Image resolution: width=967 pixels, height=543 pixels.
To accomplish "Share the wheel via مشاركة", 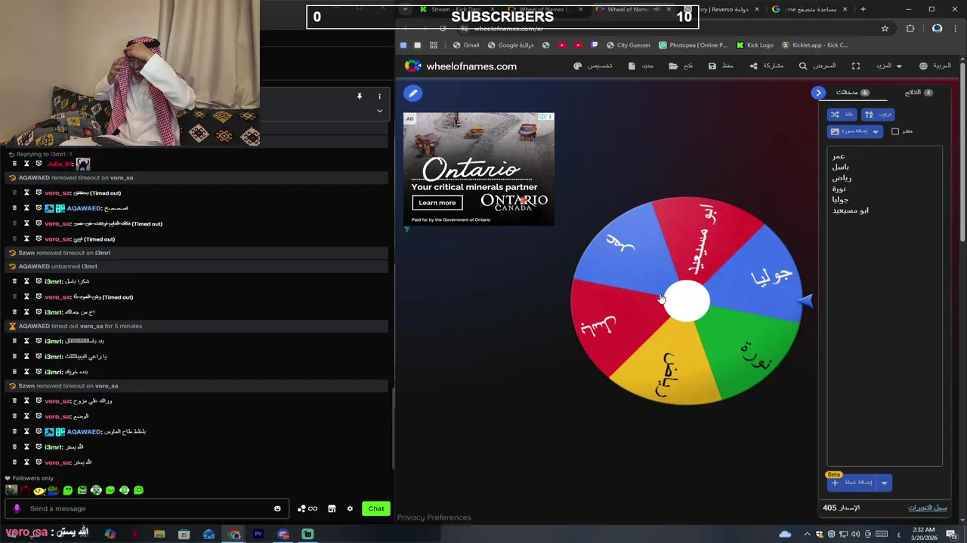I will coord(766,66).
